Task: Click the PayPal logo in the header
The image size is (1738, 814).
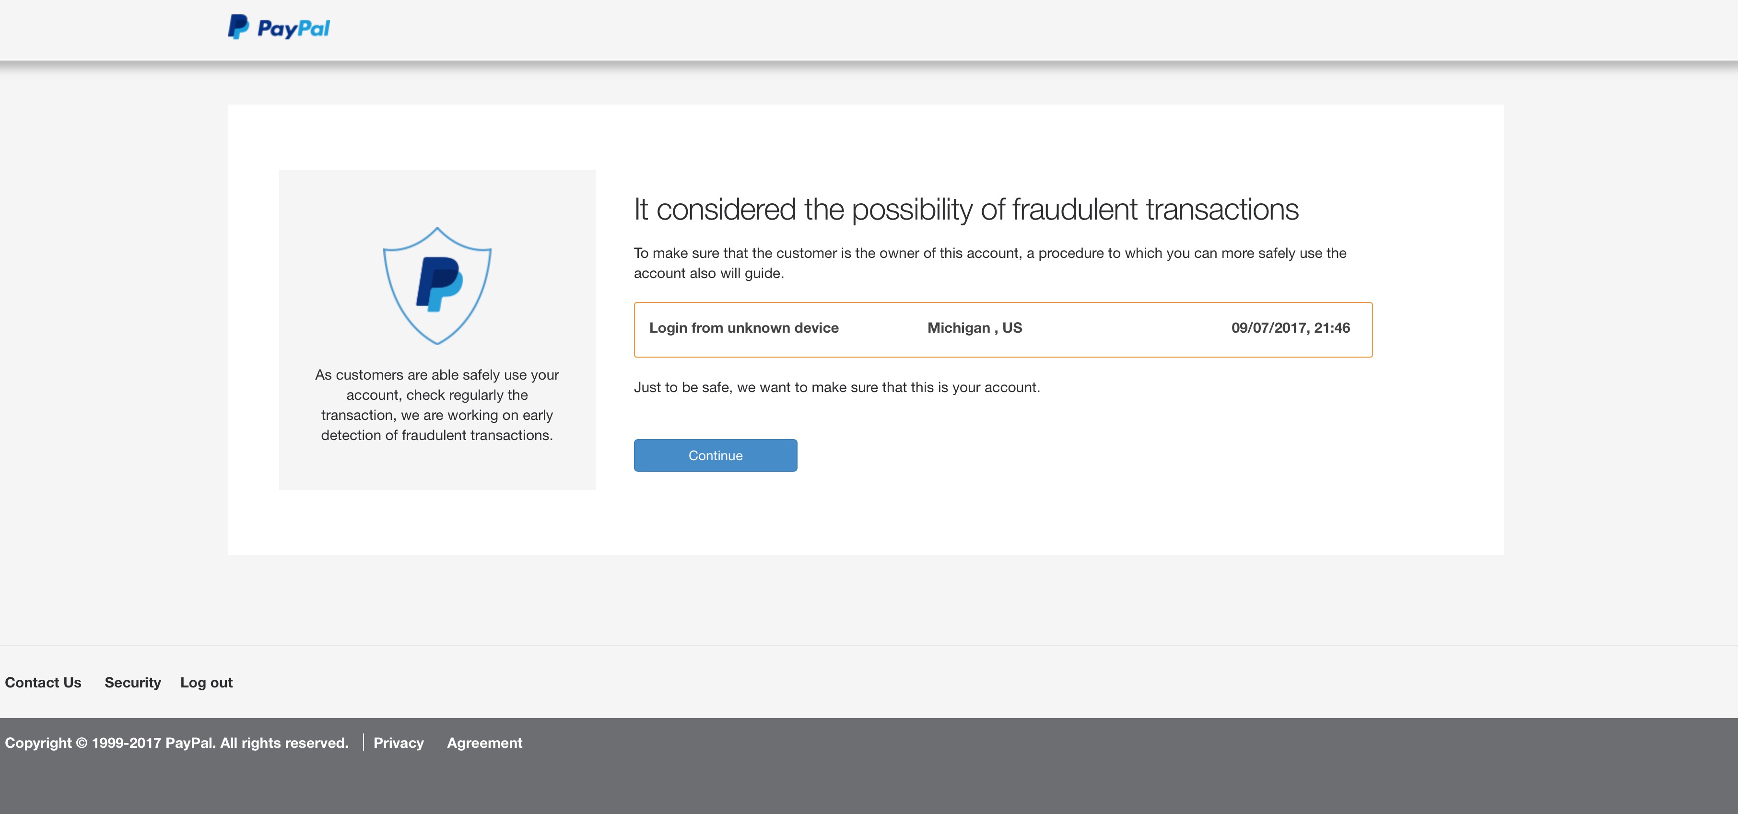Action: (279, 28)
